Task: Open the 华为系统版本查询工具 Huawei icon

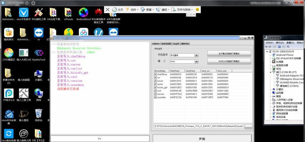Action: pos(98,16)
